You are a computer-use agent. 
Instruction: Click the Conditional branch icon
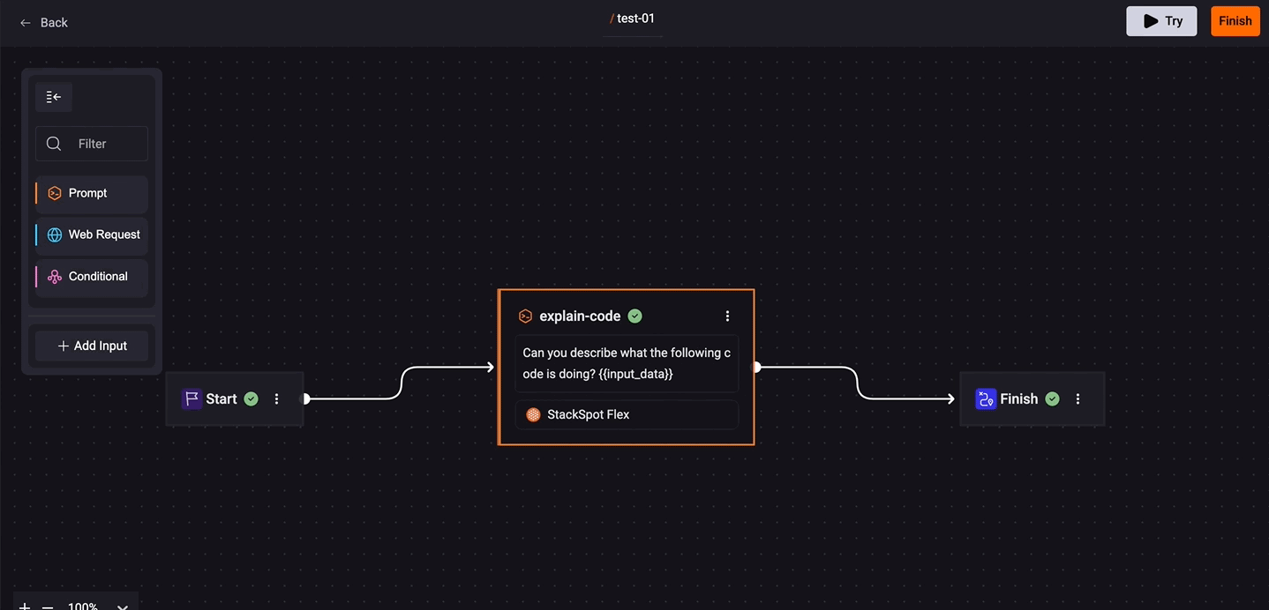[55, 277]
